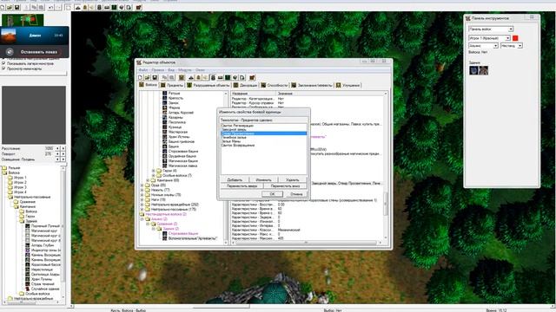Toggle Показывать лагеря монстров checkbox

coord(3,63)
